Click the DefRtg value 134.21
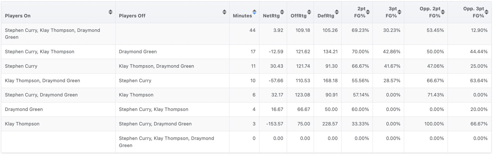Screen dimensions: 501x156 (x=330, y=52)
